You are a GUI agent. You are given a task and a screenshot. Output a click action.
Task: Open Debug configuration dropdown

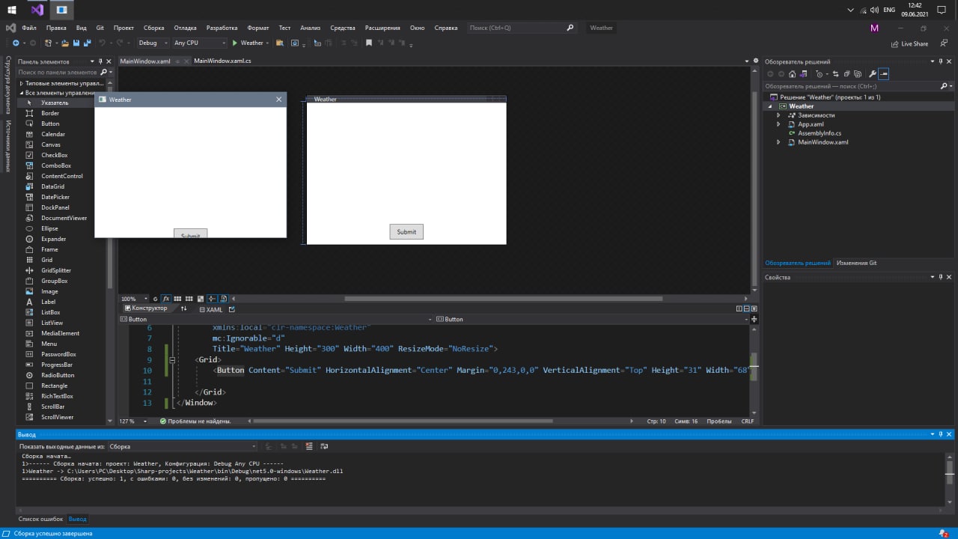[x=153, y=43]
